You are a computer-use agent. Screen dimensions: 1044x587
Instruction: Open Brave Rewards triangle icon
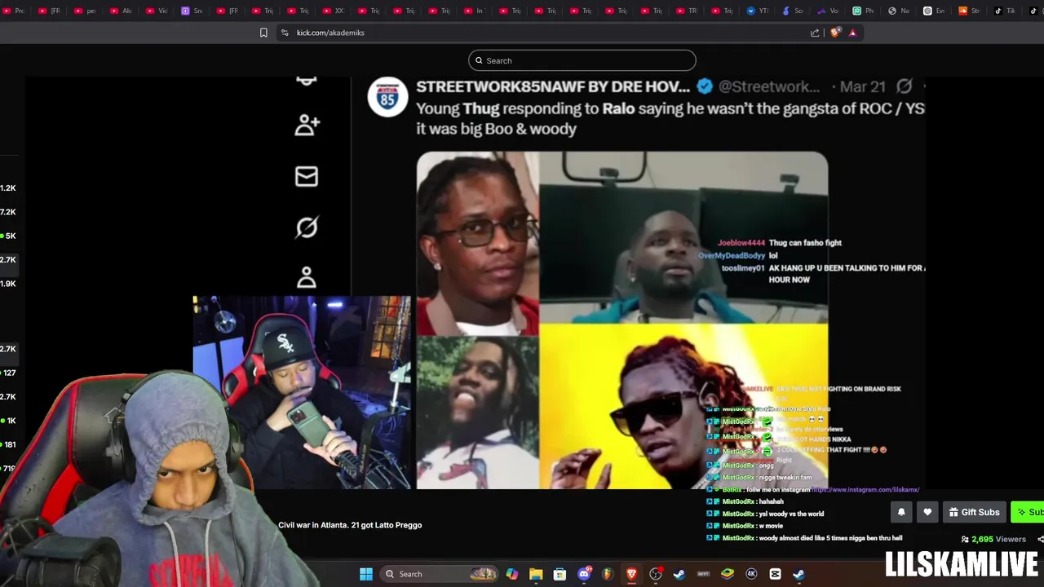852,33
